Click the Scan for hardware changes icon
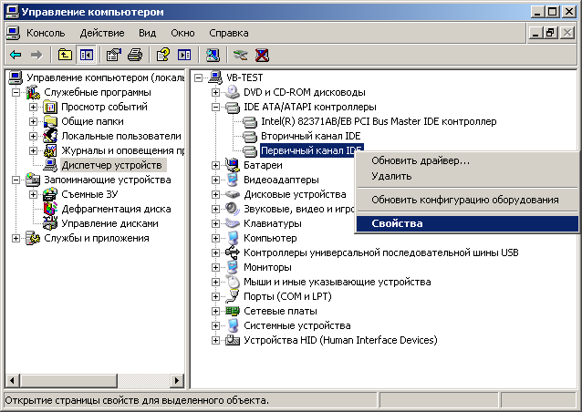 point(213,55)
